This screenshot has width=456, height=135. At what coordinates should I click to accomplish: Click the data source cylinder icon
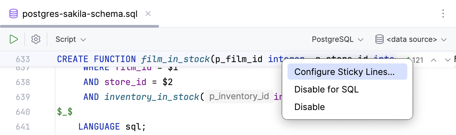[379, 39]
